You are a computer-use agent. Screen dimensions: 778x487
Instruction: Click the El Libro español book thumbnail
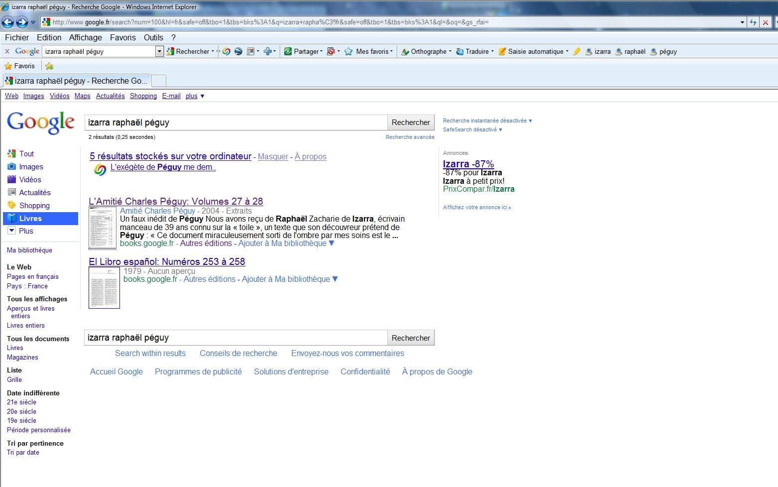pos(104,288)
